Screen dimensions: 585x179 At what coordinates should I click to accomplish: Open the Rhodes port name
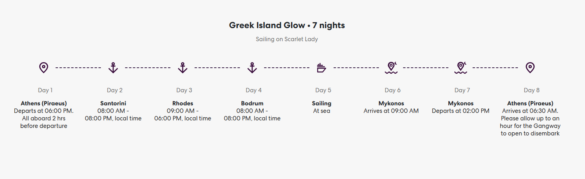[183, 104]
